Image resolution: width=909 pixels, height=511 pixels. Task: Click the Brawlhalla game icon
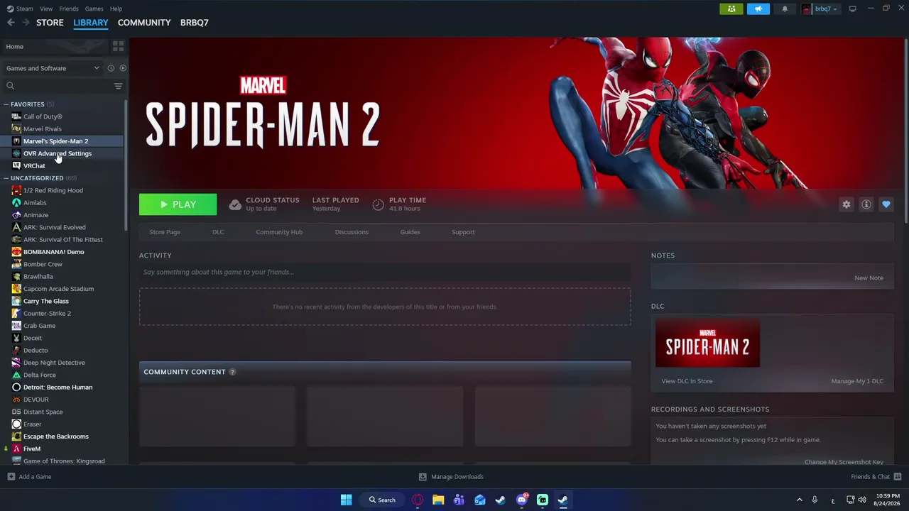[16, 276]
